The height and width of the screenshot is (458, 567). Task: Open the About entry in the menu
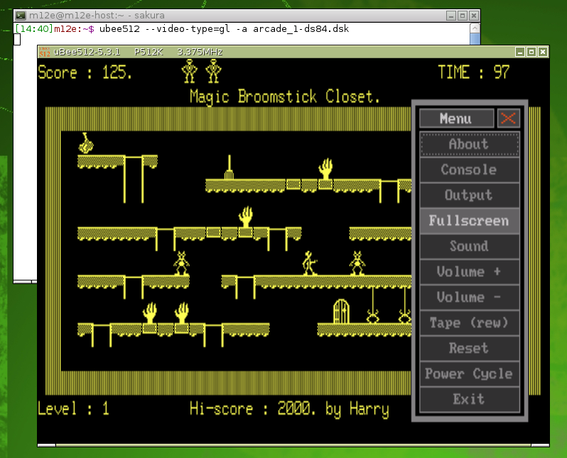pos(469,144)
